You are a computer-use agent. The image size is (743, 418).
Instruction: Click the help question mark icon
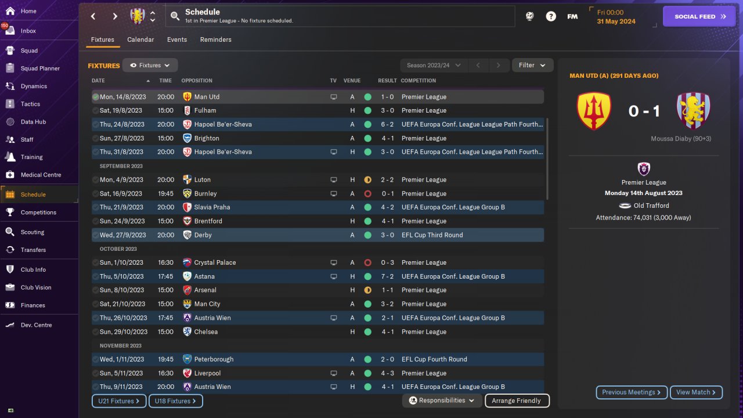551,16
